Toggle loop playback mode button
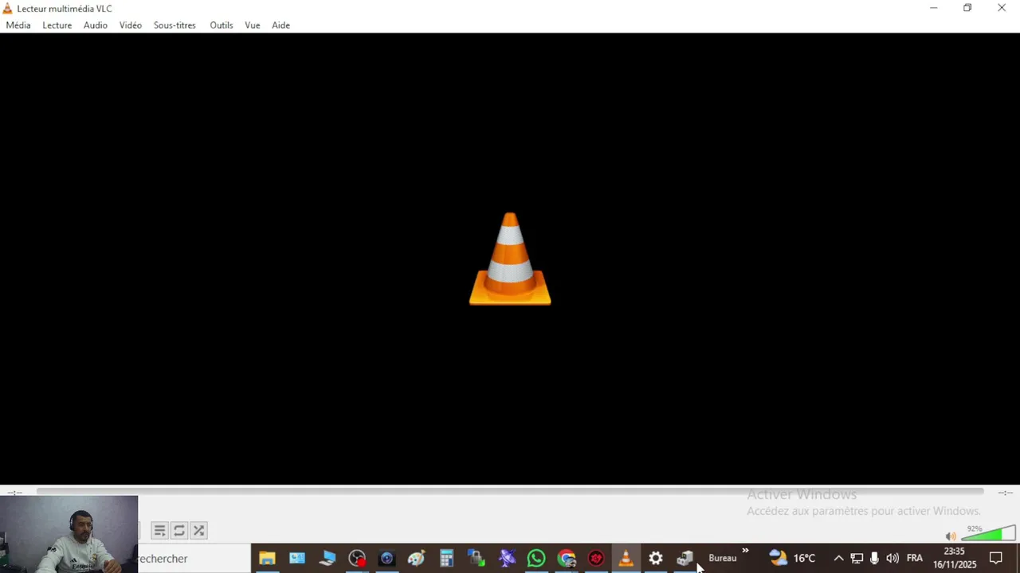1020x573 pixels. coord(179,531)
